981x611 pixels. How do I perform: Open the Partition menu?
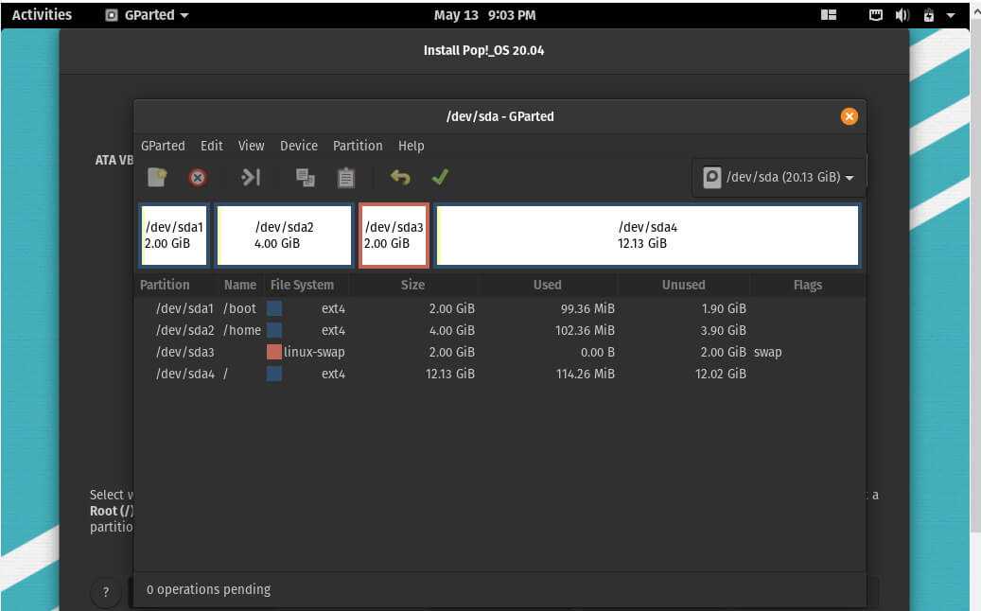coord(358,146)
